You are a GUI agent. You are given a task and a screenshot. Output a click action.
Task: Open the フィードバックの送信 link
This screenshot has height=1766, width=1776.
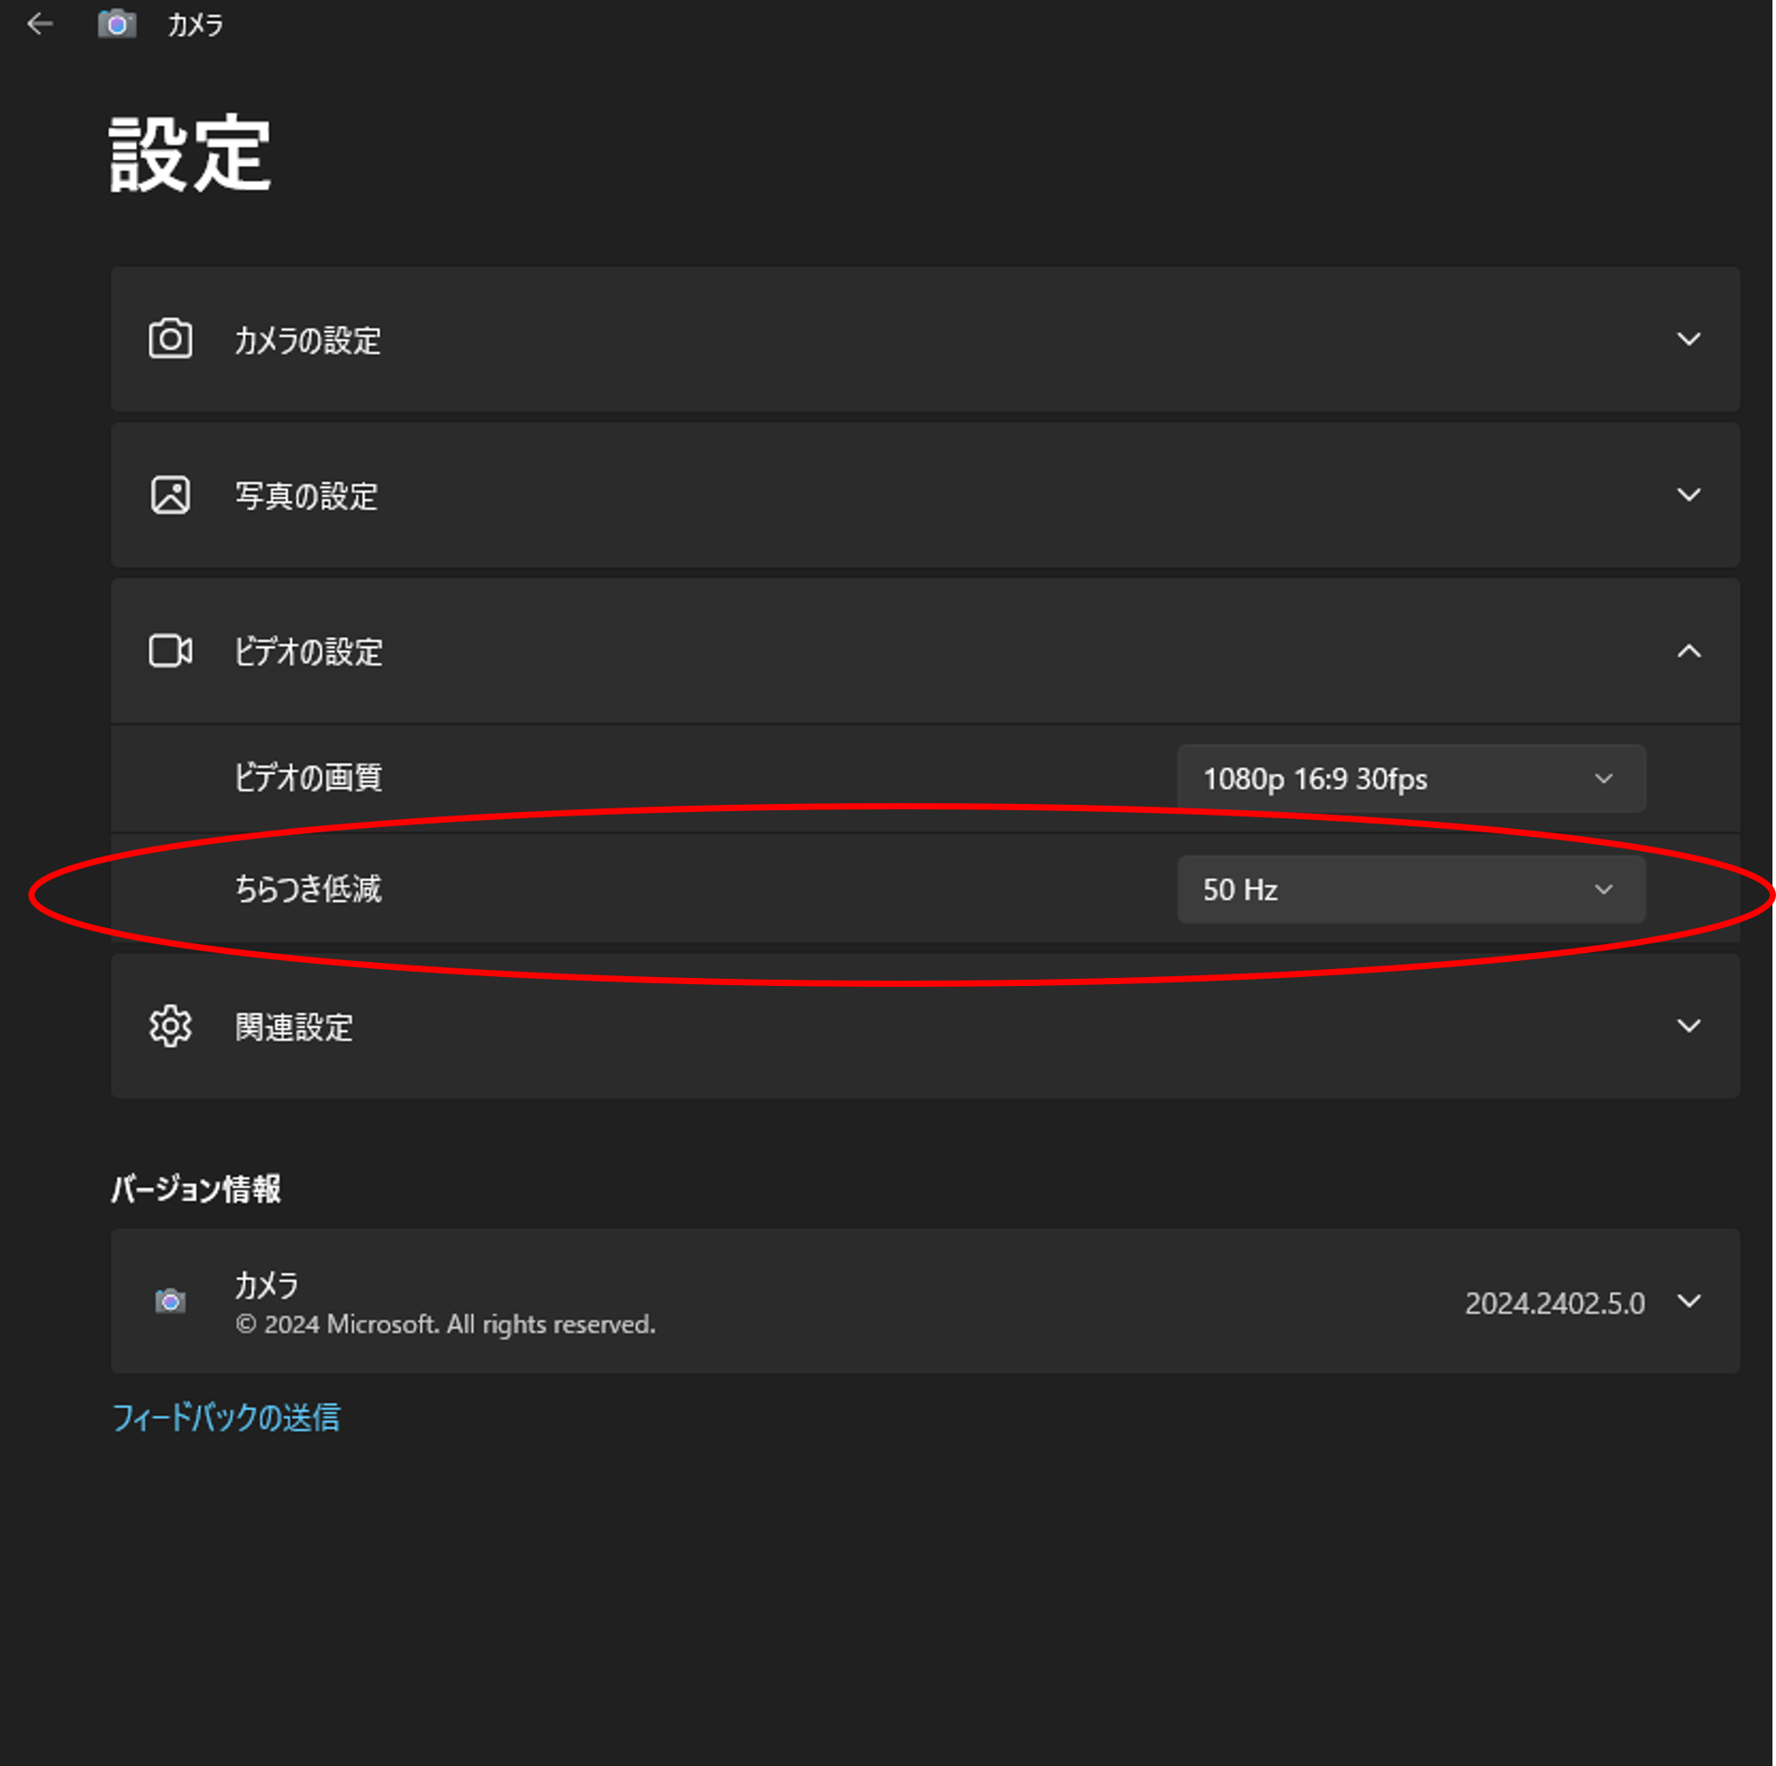pyautogui.click(x=226, y=1416)
